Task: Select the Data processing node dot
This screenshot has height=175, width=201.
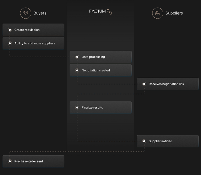Action: [77, 57]
